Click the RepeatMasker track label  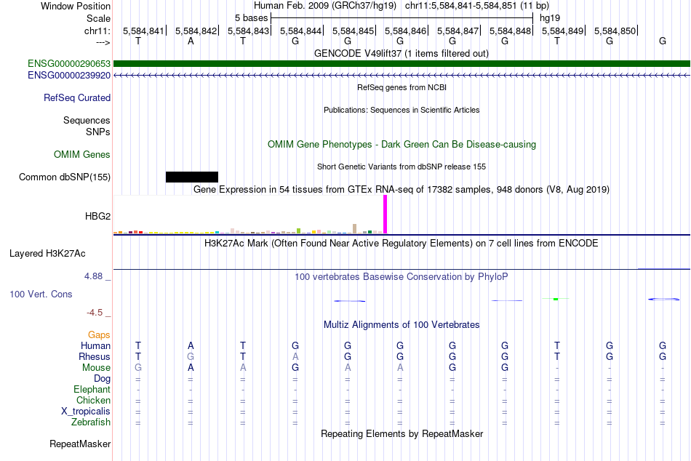tap(80, 444)
